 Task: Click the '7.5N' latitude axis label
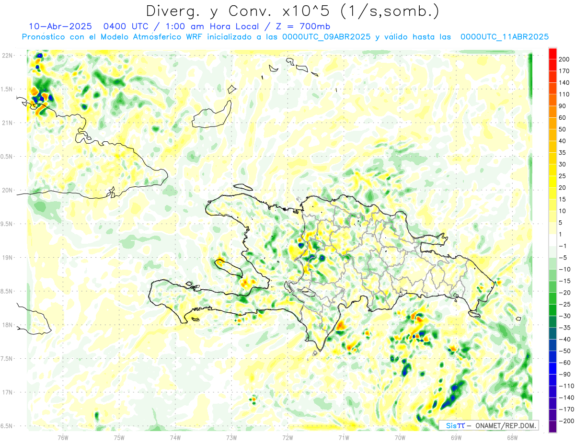pyautogui.click(x=7, y=359)
